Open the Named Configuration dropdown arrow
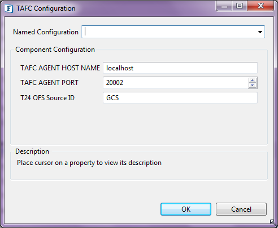 (260, 32)
